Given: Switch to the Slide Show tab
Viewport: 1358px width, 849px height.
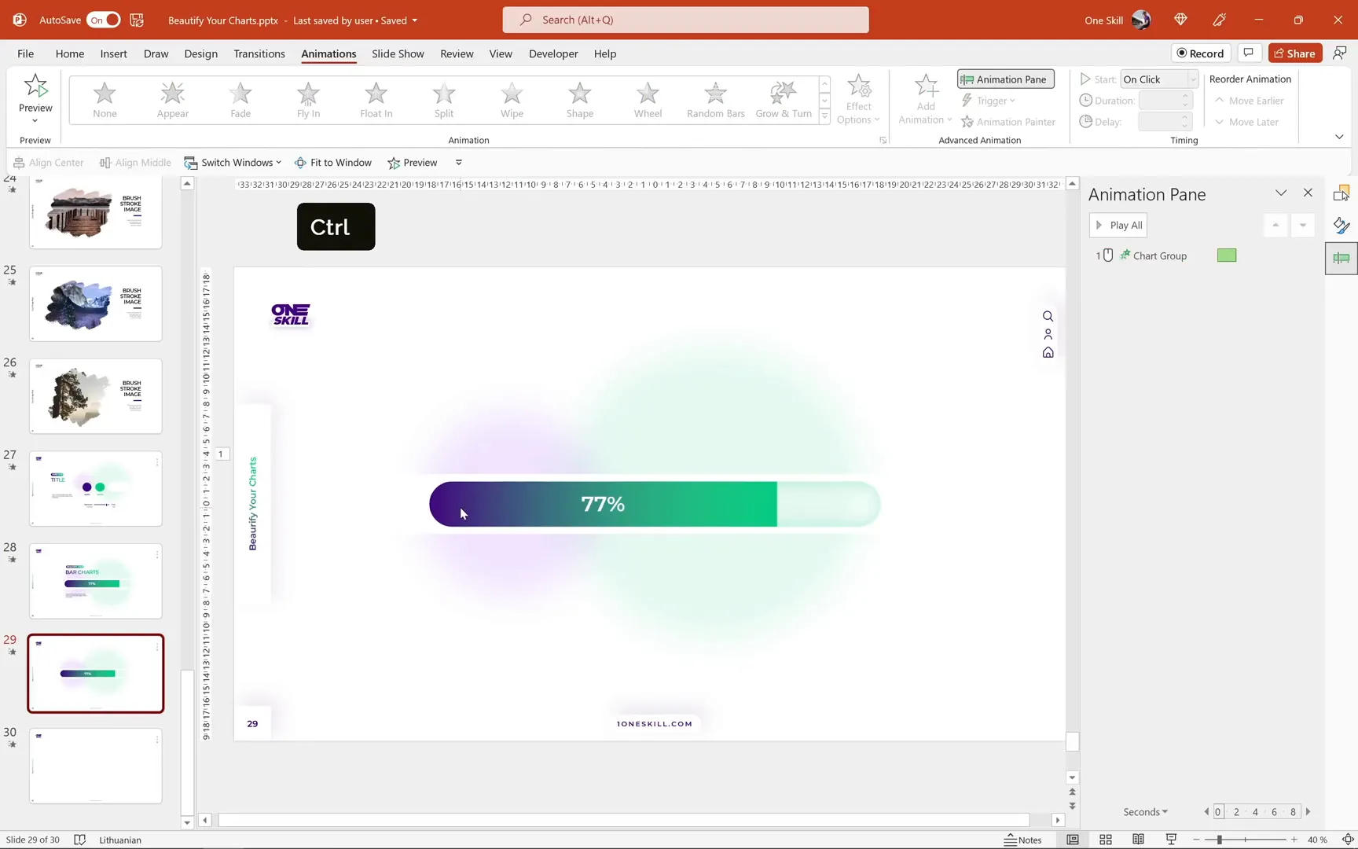Looking at the screenshot, I should pyautogui.click(x=398, y=53).
